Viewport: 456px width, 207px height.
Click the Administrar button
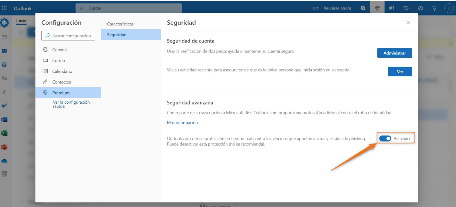coord(395,53)
